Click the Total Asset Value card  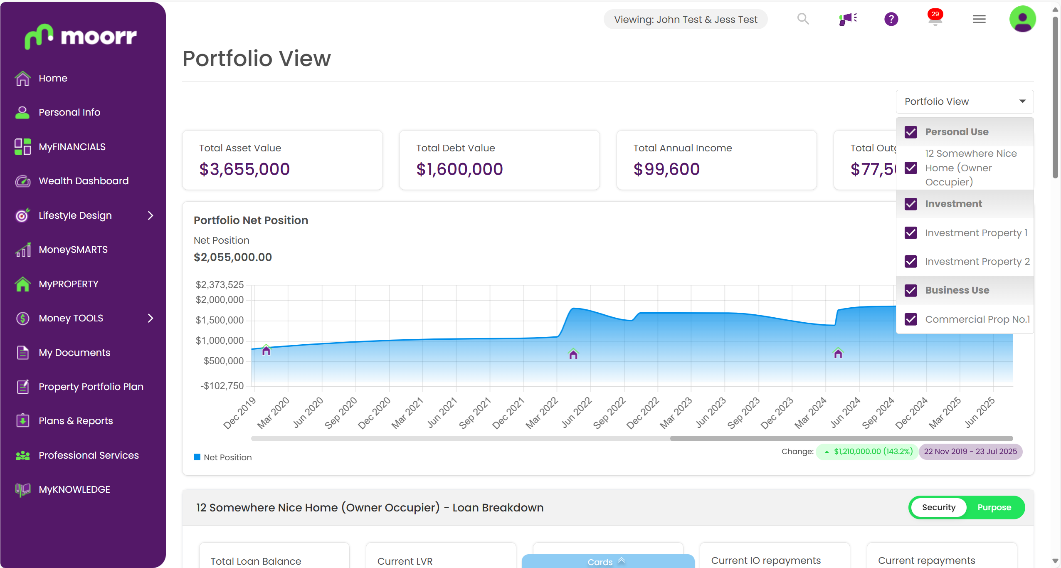282,160
